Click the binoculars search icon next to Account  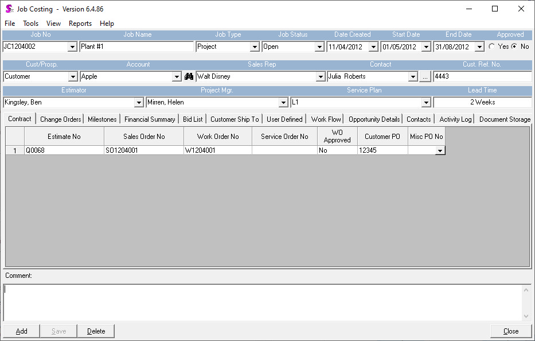pos(189,76)
